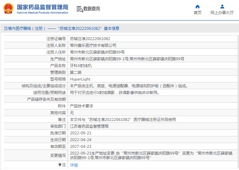
Task: Click 其他内容 value 无
Action: coord(72,113)
